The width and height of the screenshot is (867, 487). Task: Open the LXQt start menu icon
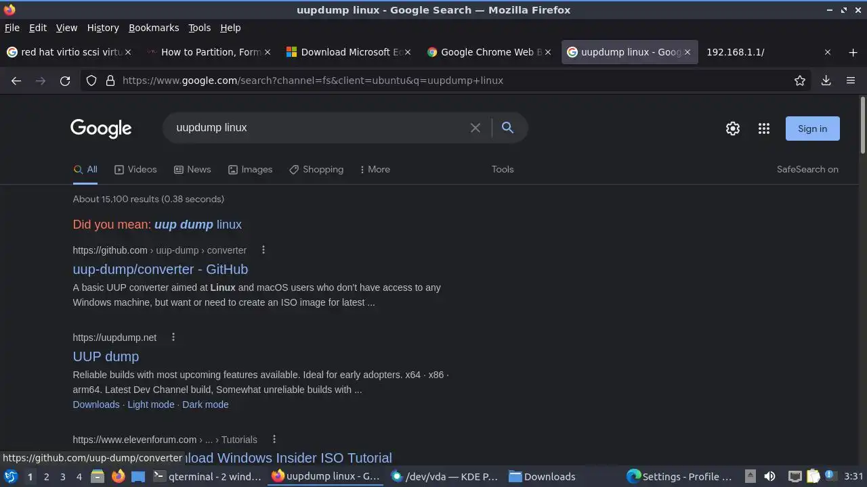click(10, 476)
